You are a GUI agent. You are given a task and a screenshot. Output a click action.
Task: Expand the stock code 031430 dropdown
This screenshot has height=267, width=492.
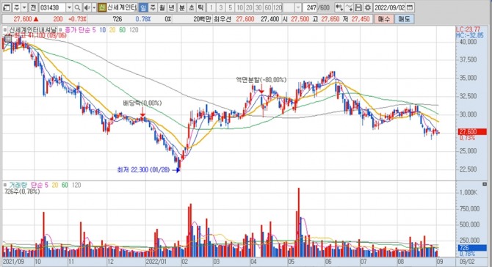click(x=69, y=7)
